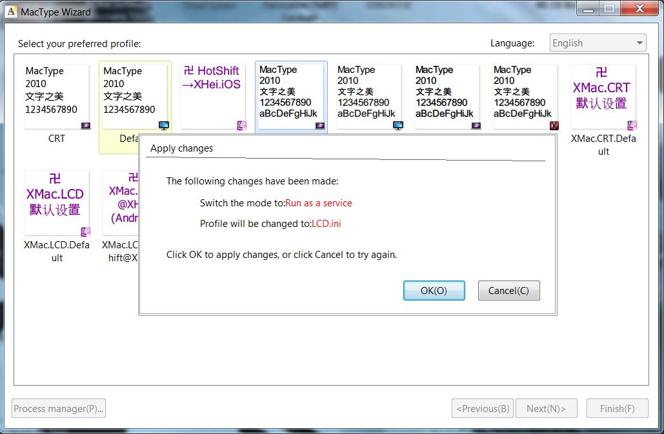Click the XMac.CRT.Default caption text
Screen dimensions: 664x434
[603, 145]
